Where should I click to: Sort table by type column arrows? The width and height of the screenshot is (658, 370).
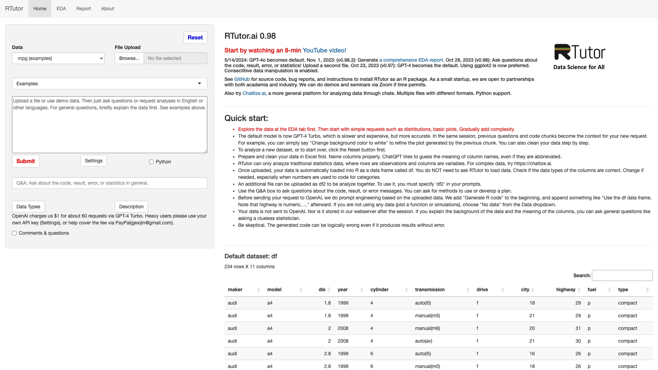click(647, 290)
